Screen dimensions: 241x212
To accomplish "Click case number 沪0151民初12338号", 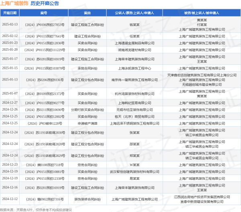I will (x=45, y=179).
